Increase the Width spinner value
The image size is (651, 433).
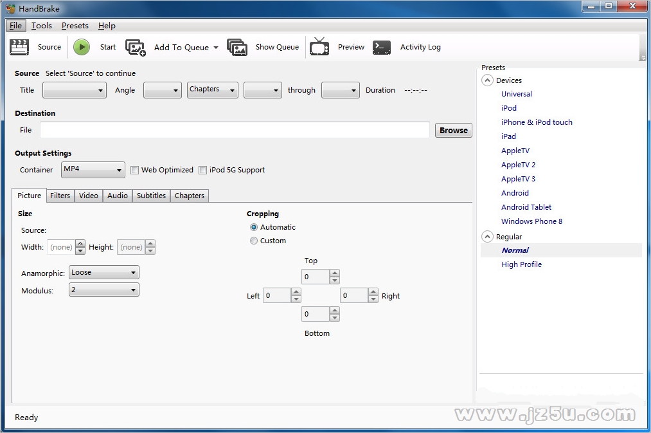tap(80, 243)
